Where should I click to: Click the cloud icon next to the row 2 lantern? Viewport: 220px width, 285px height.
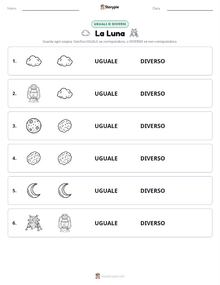click(x=65, y=94)
